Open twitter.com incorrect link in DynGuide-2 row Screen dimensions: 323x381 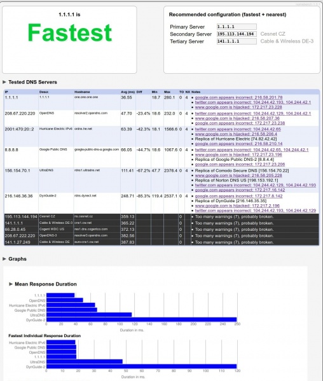(x=256, y=211)
